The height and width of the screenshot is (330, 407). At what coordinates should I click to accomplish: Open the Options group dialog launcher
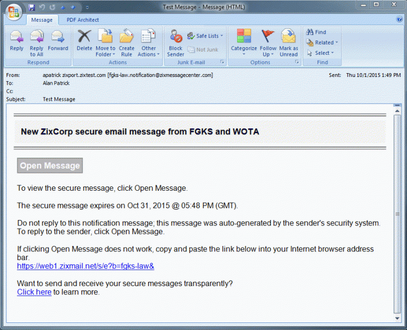[x=297, y=62]
